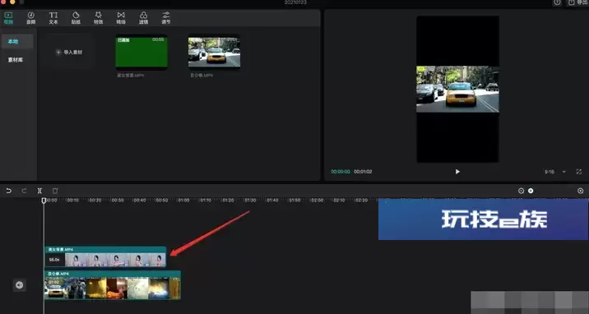The width and height of the screenshot is (589, 314).
Task: Click the 01:40 mark on the timeline ruler
Action: (x=272, y=201)
